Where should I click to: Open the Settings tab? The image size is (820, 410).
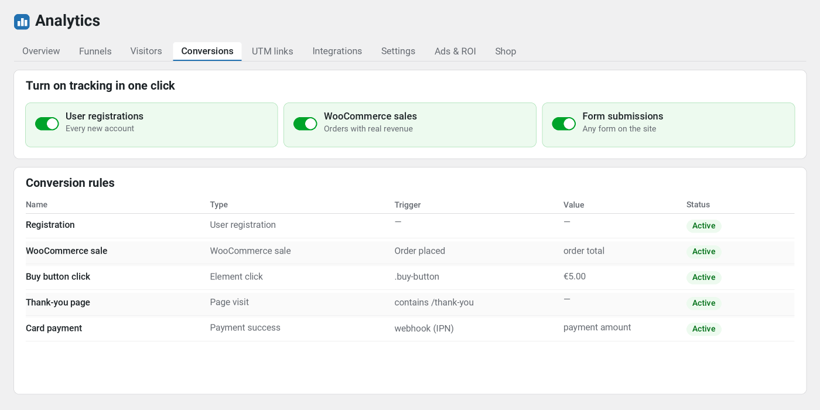pyautogui.click(x=398, y=51)
